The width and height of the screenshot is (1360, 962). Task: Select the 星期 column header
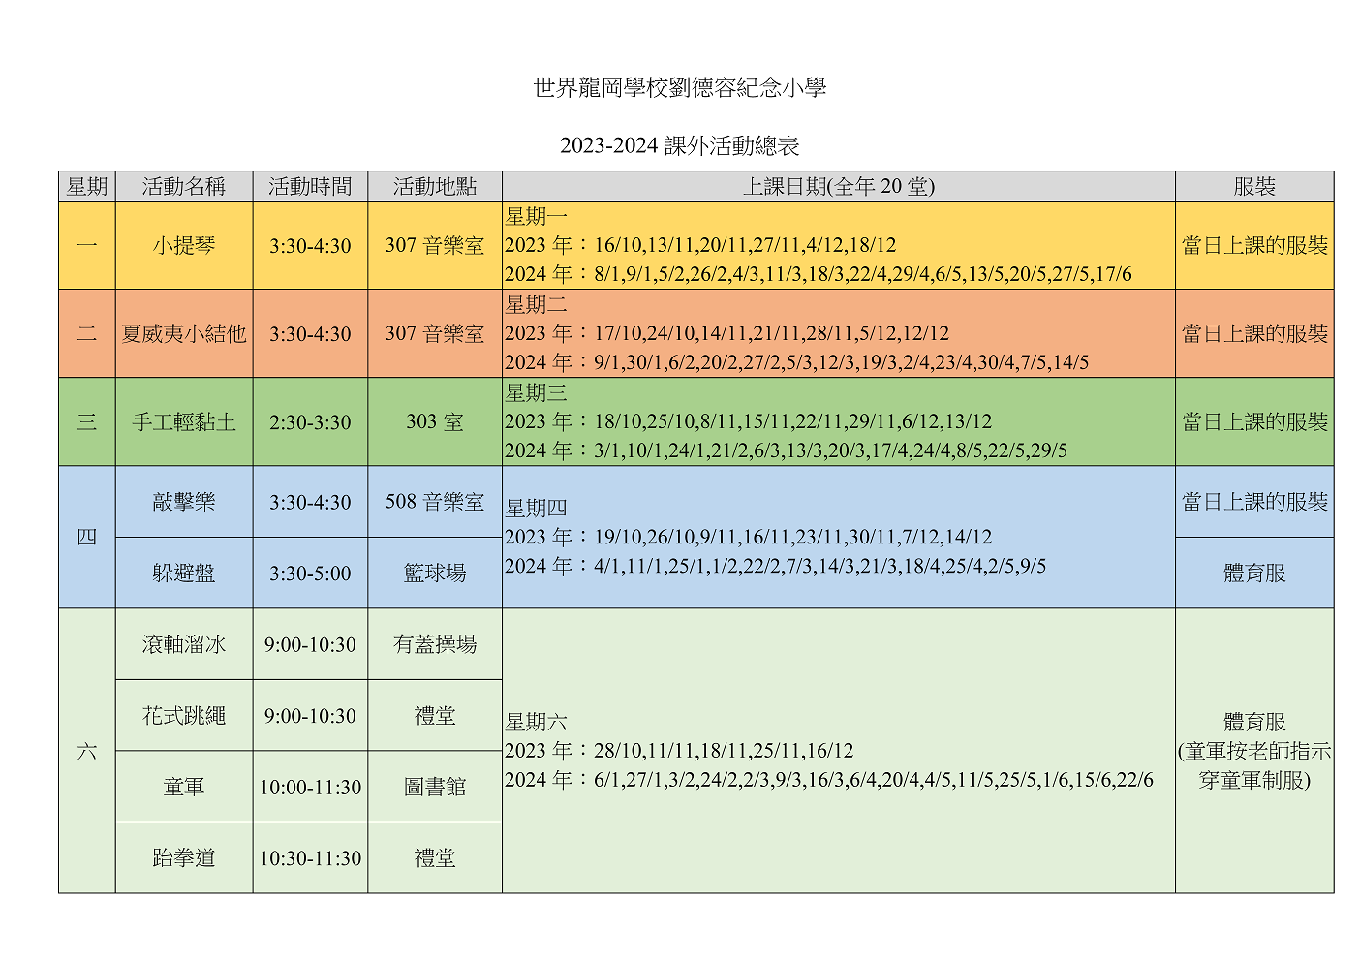pyautogui.click(x=87, y=186)
